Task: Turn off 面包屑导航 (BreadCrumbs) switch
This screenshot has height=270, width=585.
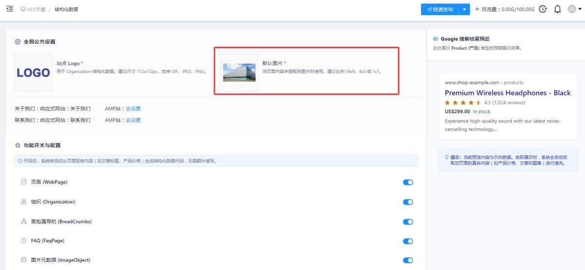Action: (408, 222)
